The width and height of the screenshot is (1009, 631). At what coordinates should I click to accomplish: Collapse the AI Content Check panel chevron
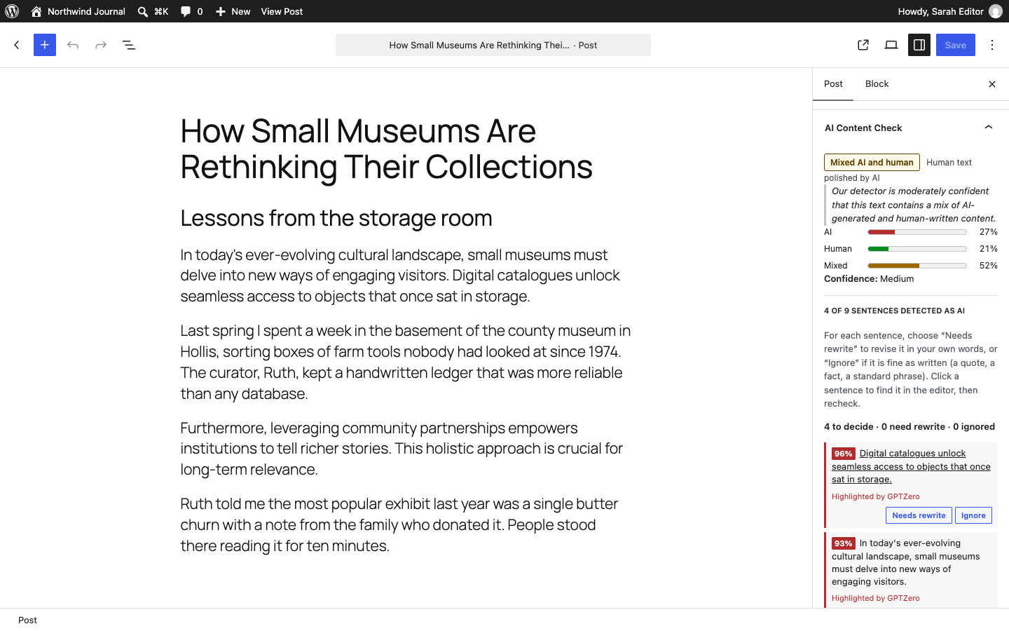989,128
